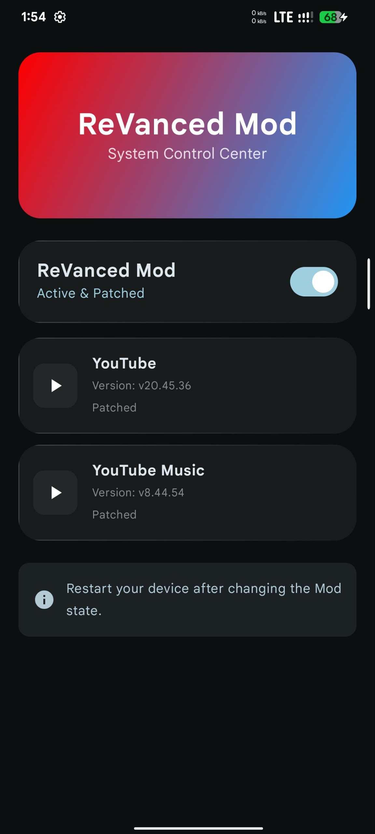Tap the info icon beside restart notice
This screenshot has height=834, width=375.
point(44,599)
